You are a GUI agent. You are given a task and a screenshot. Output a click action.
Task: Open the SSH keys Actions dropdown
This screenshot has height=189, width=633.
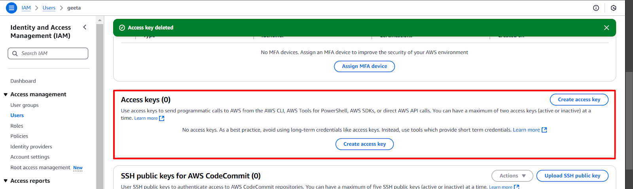point(512,176)
